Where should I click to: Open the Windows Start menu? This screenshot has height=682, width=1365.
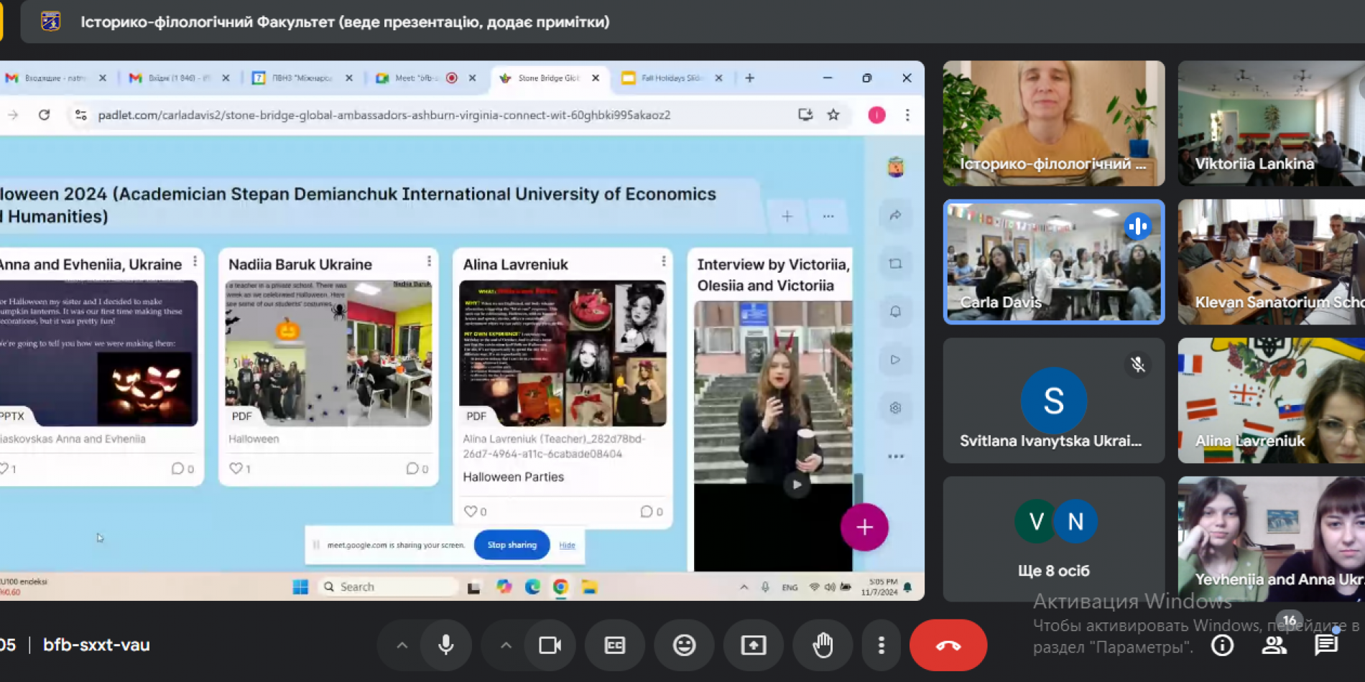[300, 587]
